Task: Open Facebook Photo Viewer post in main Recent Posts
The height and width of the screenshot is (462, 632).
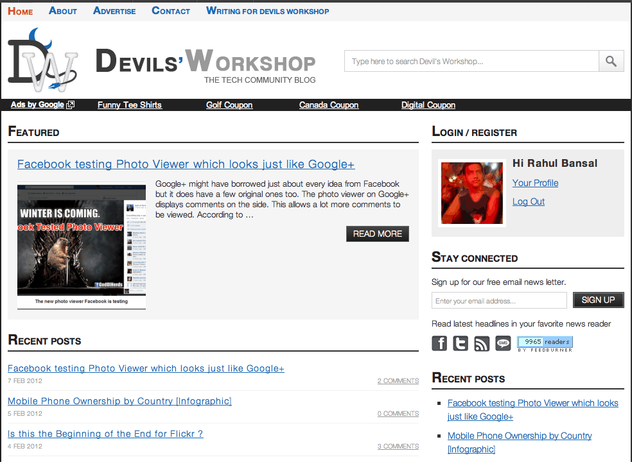Action: point(146,368)
